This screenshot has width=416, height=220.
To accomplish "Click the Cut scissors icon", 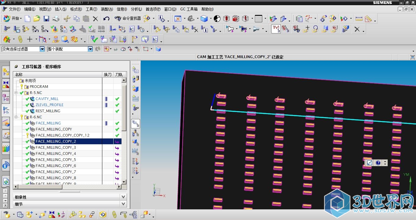I will point(67,19).
